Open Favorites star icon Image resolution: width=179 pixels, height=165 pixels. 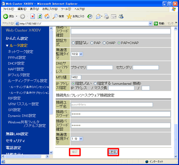coord(69,16)
